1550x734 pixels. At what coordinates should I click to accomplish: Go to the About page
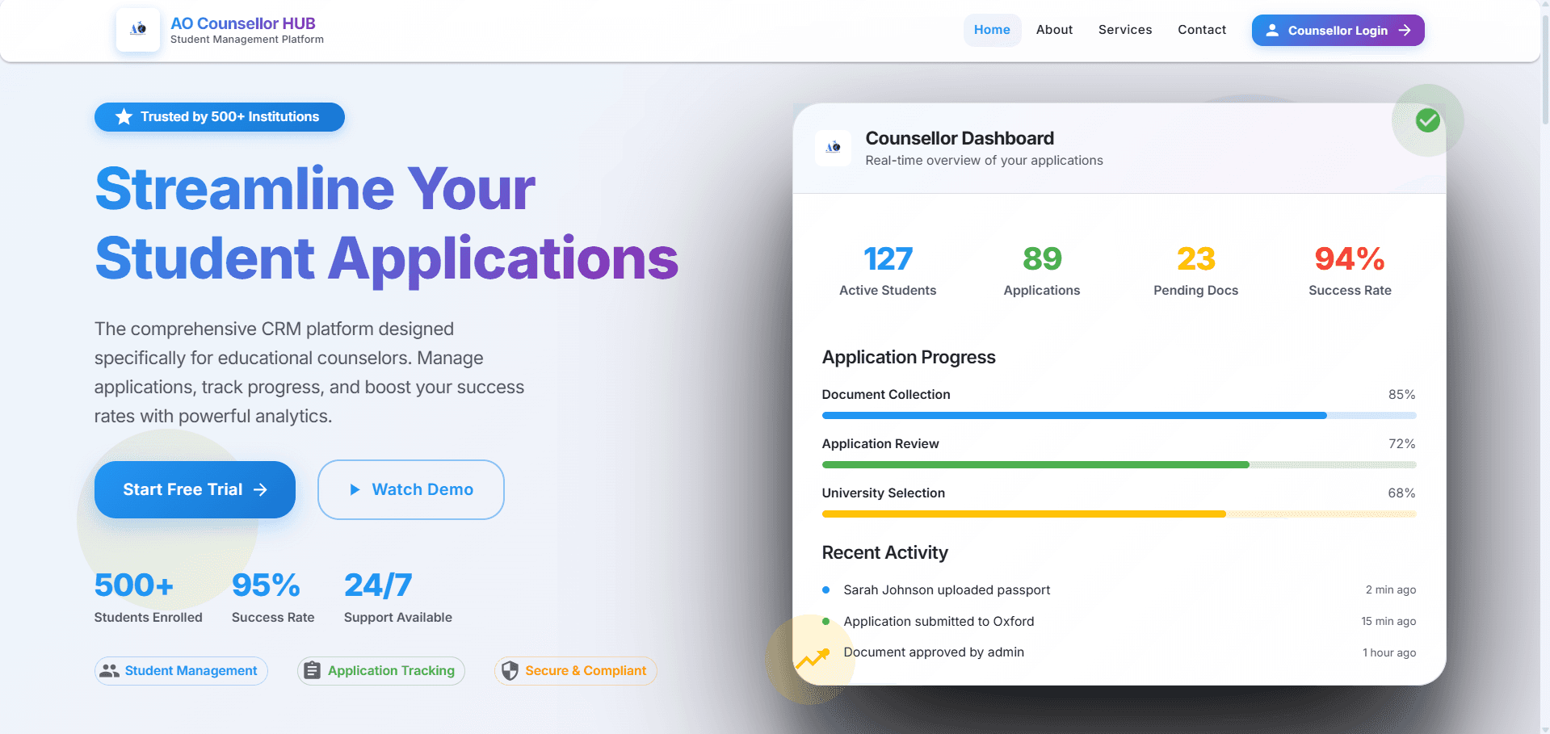point(1054,30)
